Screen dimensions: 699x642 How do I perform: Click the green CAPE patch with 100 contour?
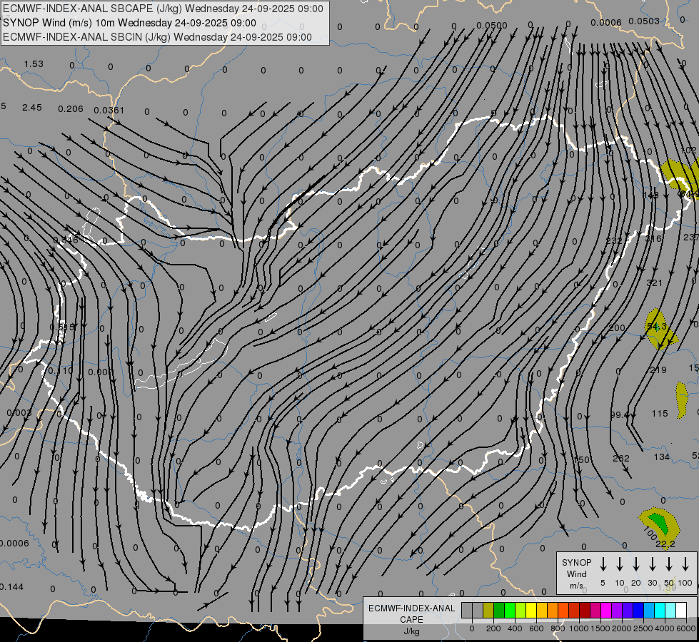[660, 523]
